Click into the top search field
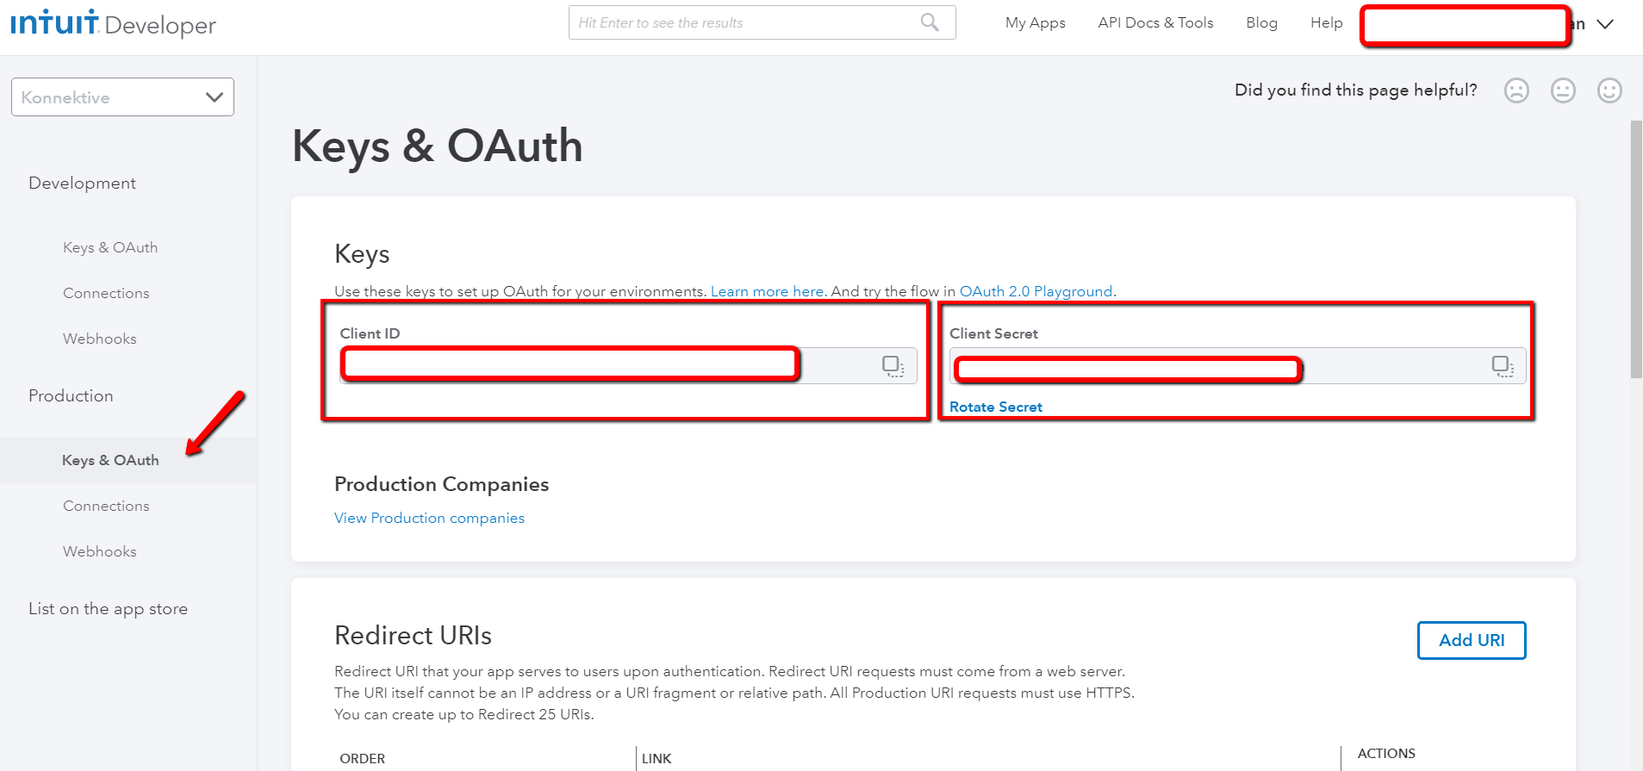The image size is (1643, 771). pos(741,23)
